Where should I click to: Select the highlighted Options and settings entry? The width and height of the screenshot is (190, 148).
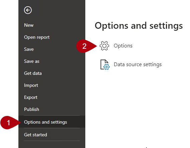point(52,122)
